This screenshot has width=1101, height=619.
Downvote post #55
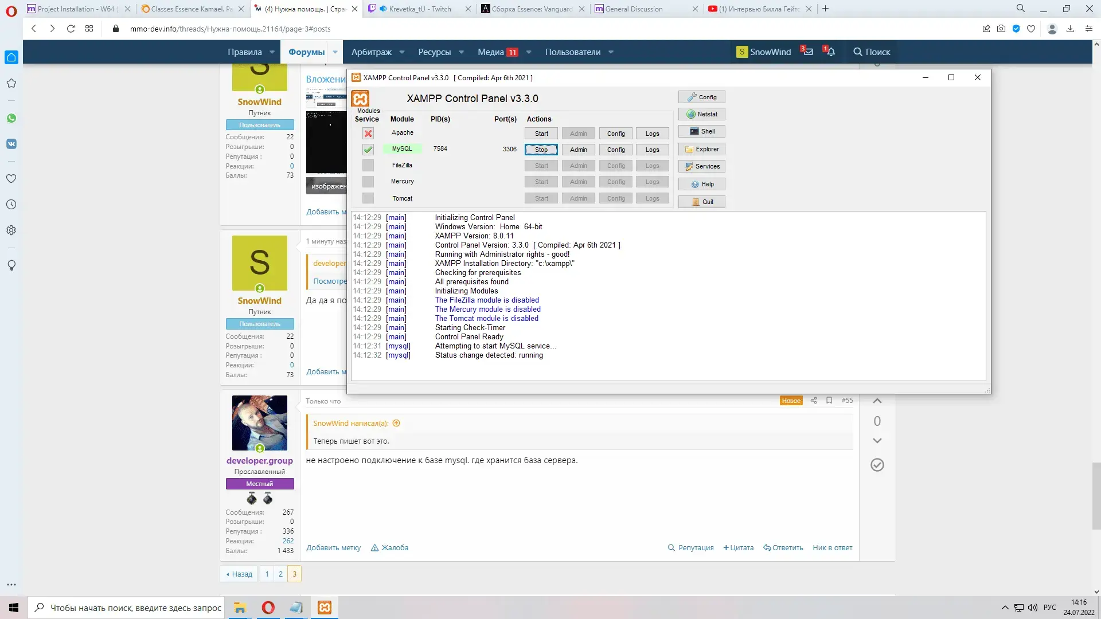coord(877,441)
